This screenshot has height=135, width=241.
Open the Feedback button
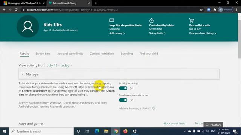click(214, 125)
